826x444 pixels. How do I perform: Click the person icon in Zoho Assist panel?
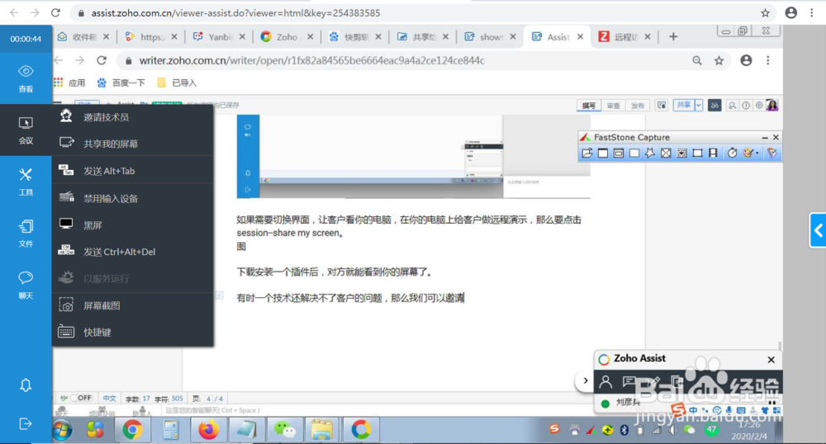[605, 381]
